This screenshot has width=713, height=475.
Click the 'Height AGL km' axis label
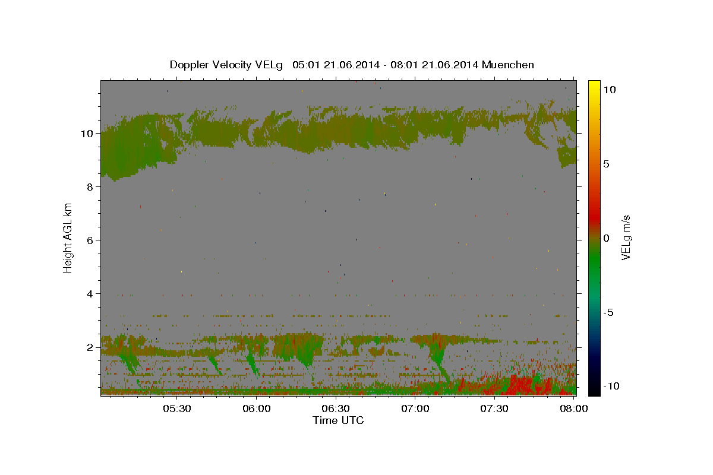coord(68,237)
